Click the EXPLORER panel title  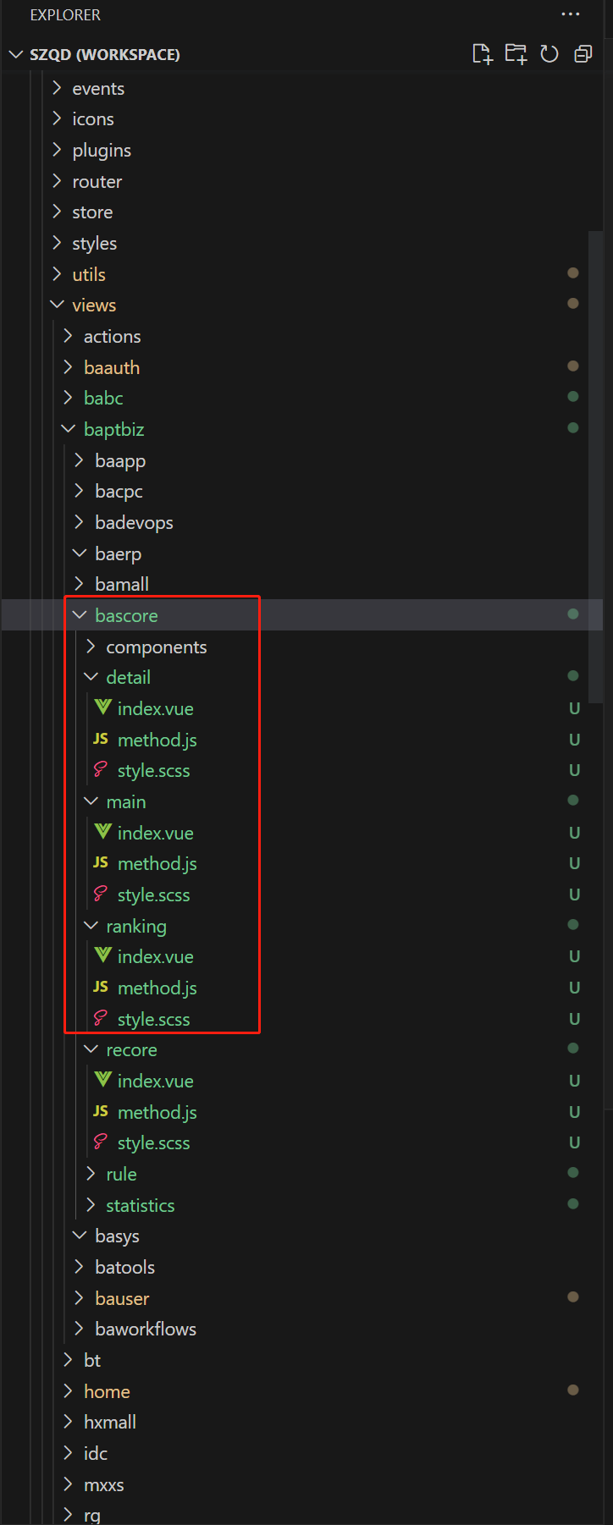65,15
